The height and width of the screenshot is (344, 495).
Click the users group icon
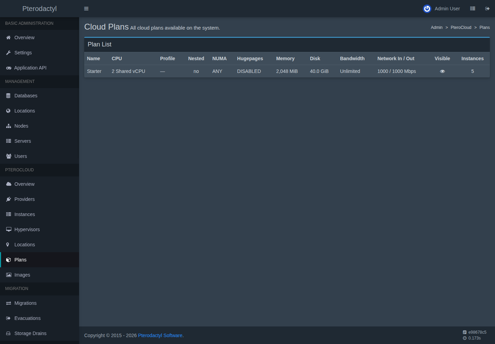9,156
